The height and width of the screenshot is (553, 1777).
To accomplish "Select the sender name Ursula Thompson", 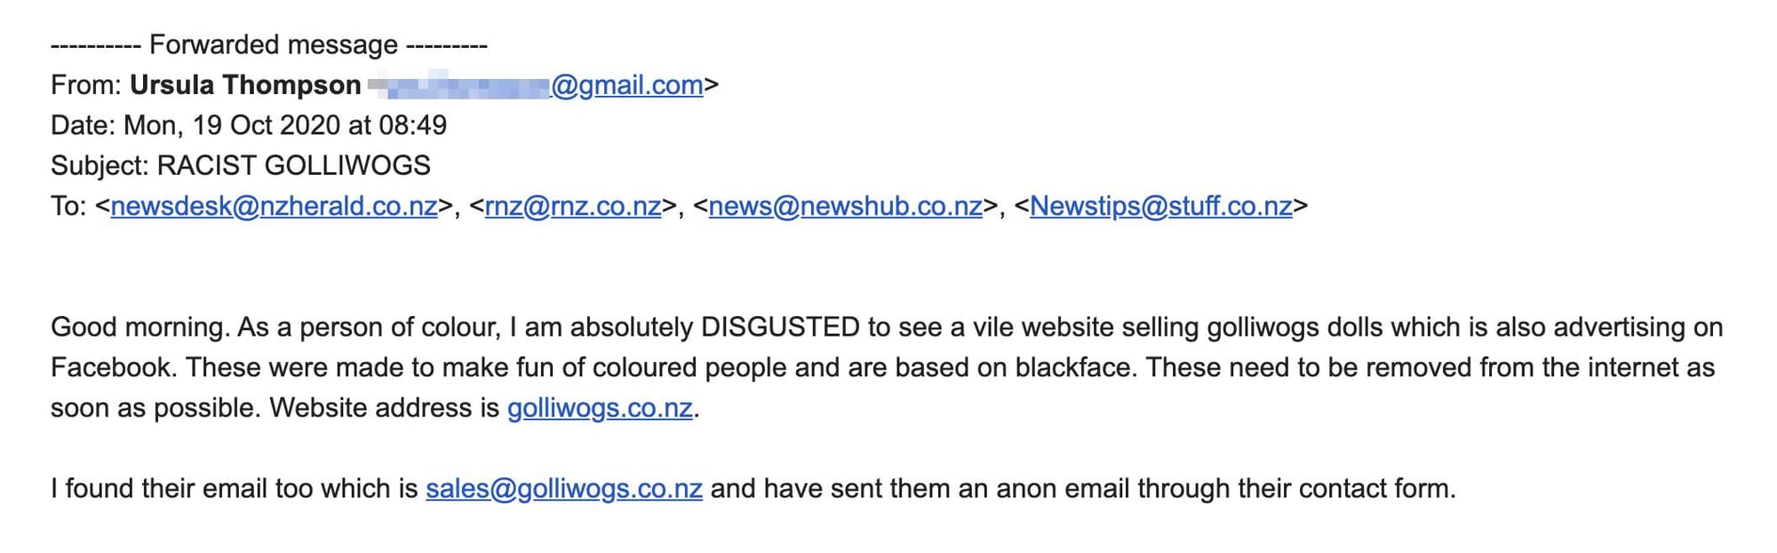I will (x=245, y=85).
